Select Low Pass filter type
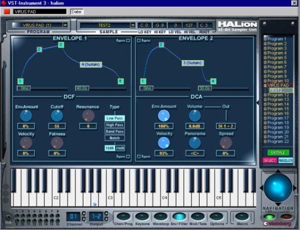Image resolution: width=300 pixels, height=230 pixels. coord(115,118)
